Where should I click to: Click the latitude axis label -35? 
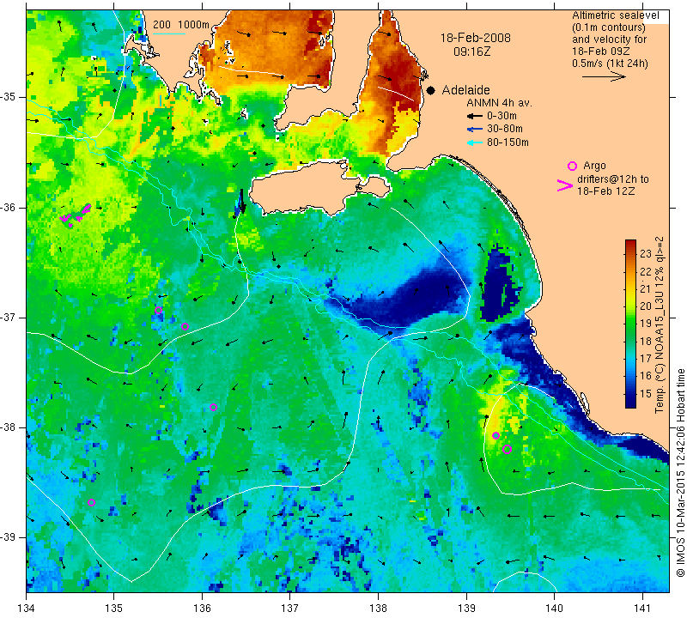point(9,97)
